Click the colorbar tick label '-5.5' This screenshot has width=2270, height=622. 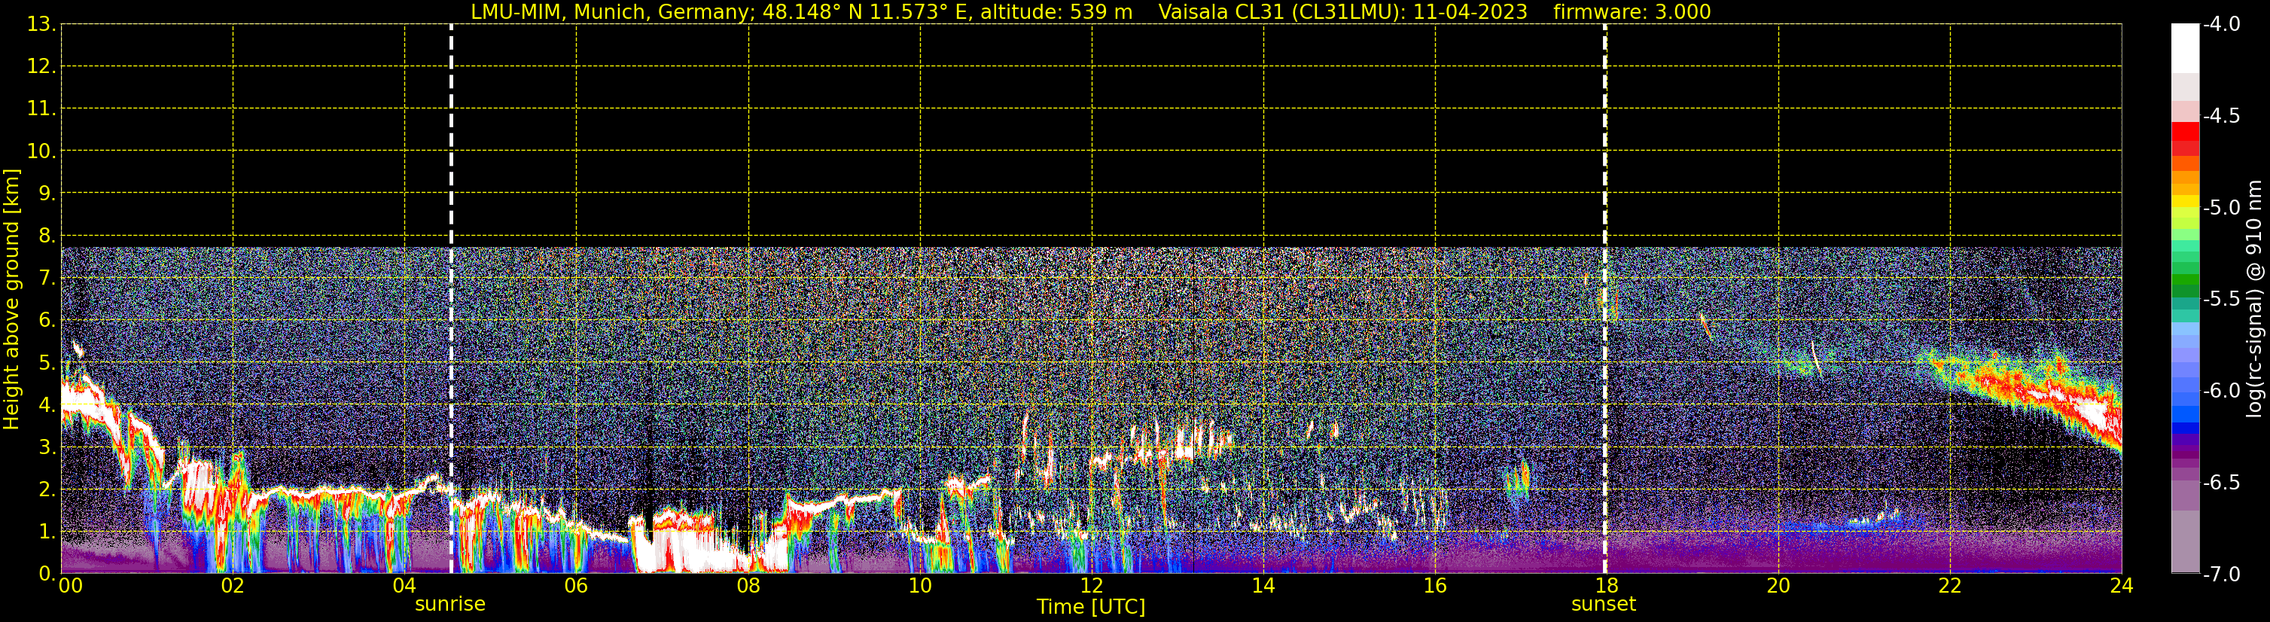click(x=2220, y=300)
